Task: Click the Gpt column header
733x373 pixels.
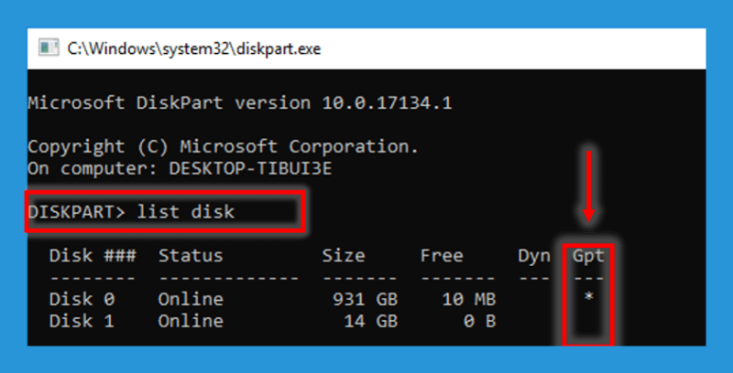Action: tap(588, 255)
